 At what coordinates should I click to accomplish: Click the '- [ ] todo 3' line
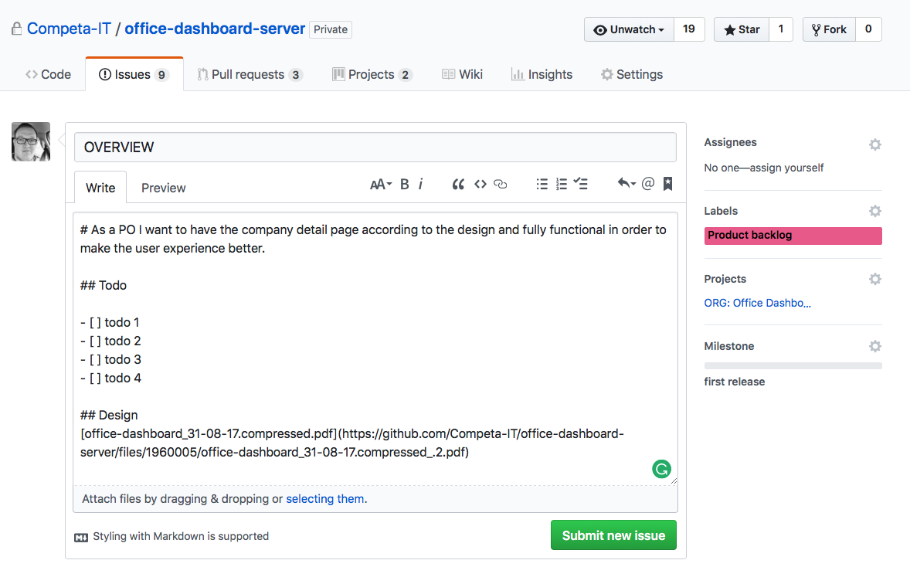[x=110, y=359]
